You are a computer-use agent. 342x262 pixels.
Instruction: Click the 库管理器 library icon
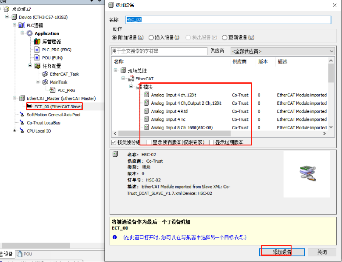37,42
